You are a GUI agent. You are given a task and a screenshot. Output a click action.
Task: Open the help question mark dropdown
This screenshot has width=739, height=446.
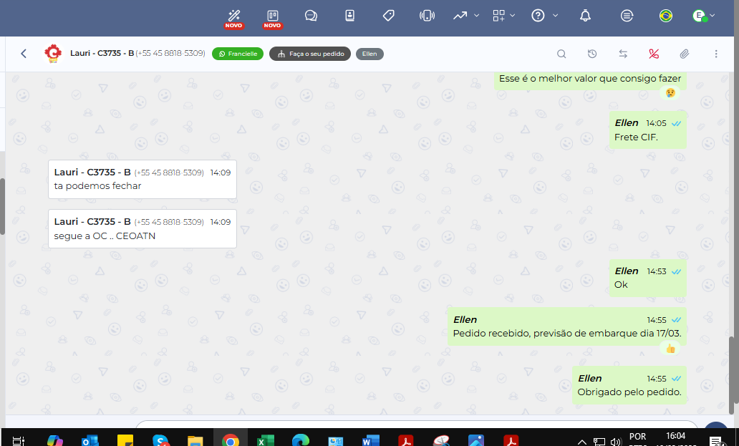pos(544,15)
